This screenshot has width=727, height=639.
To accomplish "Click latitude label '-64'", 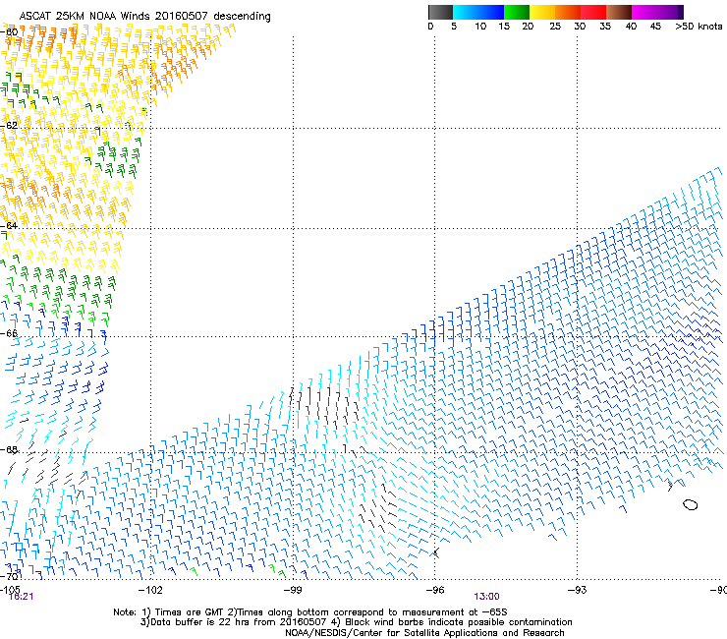I will click(x=9, y=225).
